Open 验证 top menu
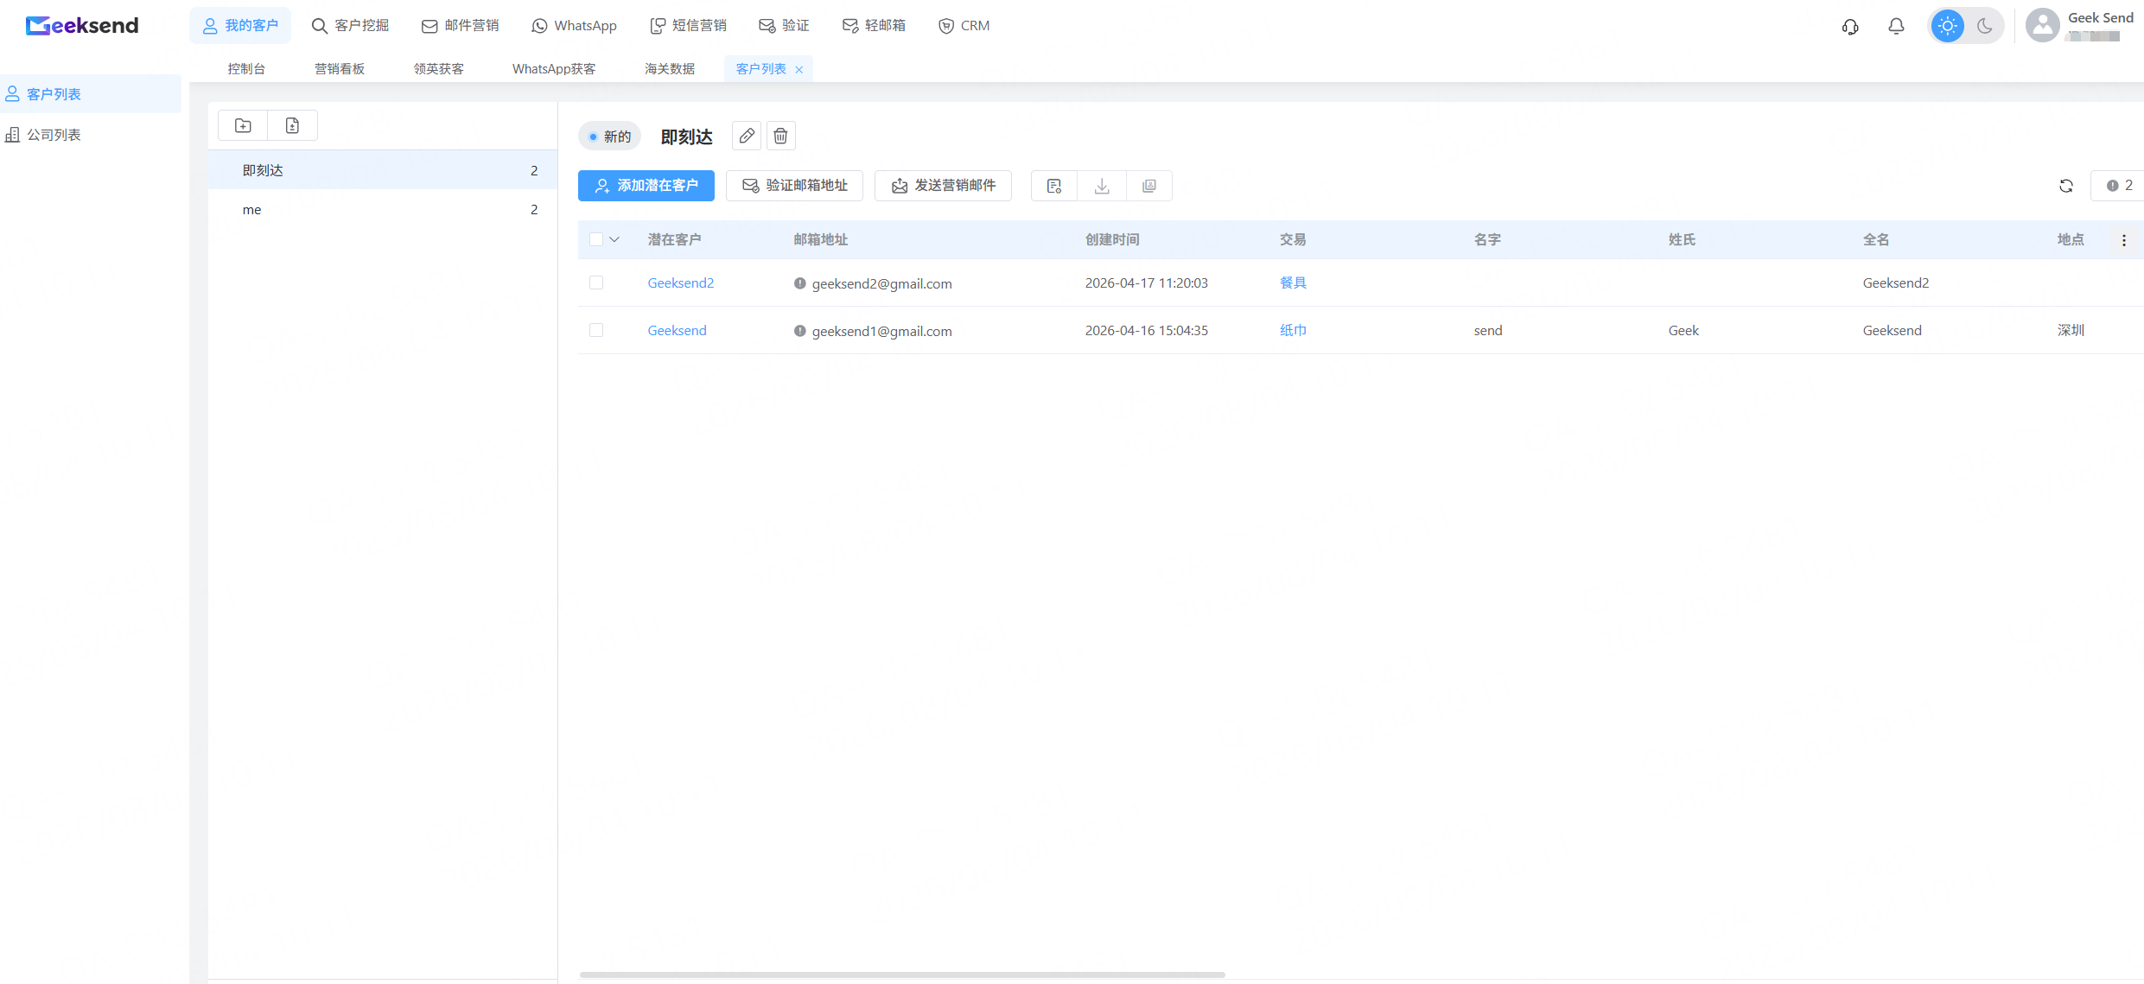This screenshot has width=2144, height=984. [x=785, y=26]
